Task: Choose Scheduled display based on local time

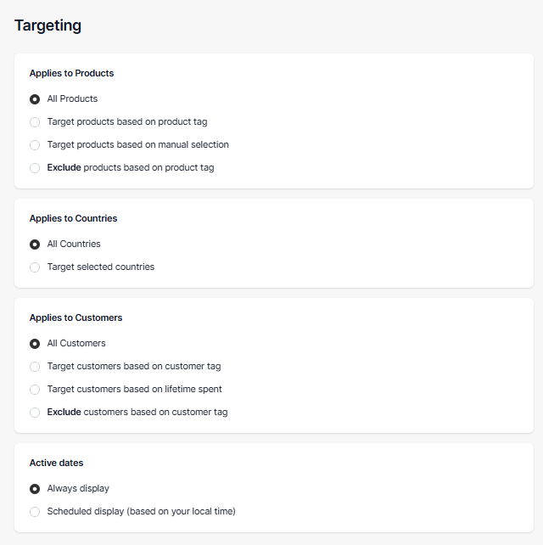Action: [x=35, y=512]
